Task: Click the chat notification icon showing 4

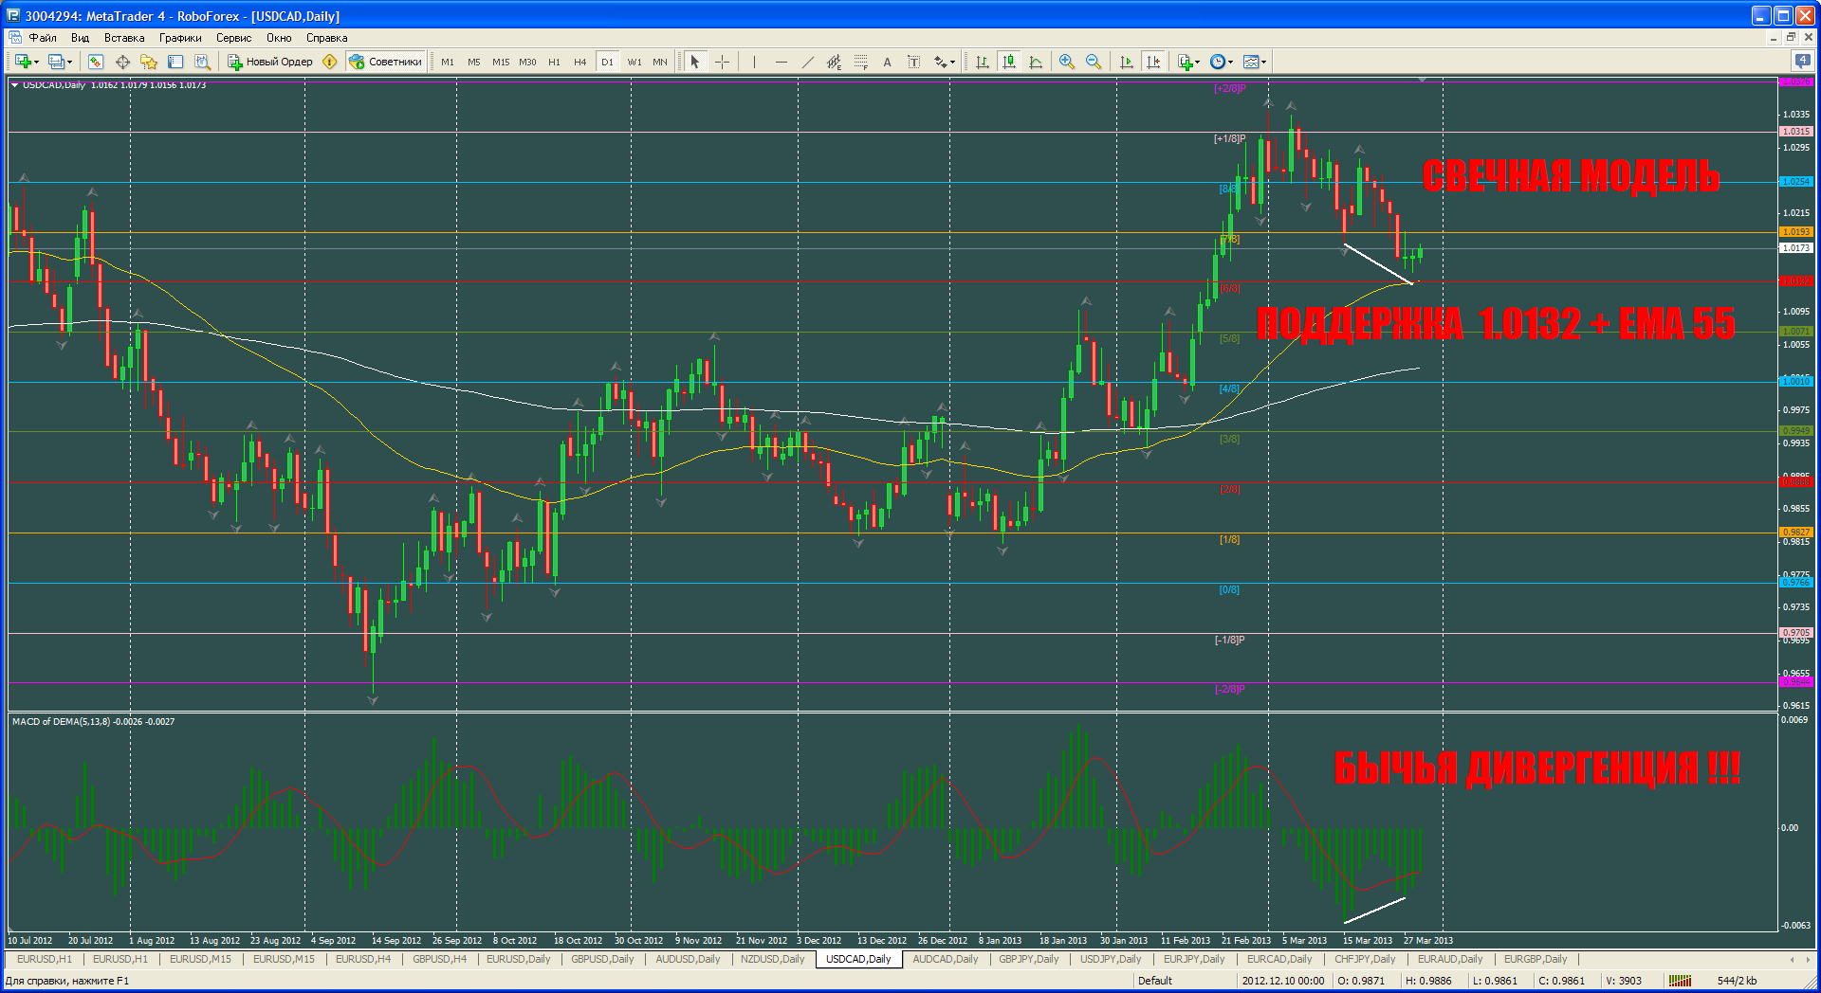Action: pyautogui.click(x=1802, y=61)
